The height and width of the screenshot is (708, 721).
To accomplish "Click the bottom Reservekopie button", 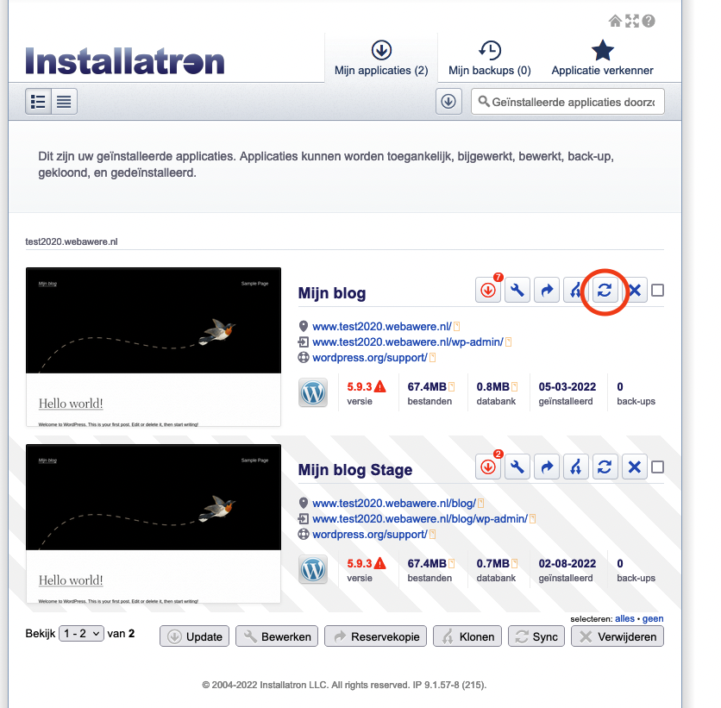I will coord(376,636).
